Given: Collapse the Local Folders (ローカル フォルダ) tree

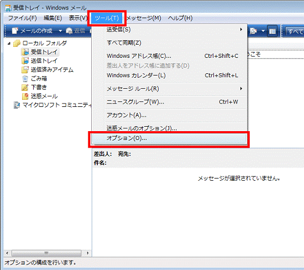Looking at the screenshot, I should point(9,44).
